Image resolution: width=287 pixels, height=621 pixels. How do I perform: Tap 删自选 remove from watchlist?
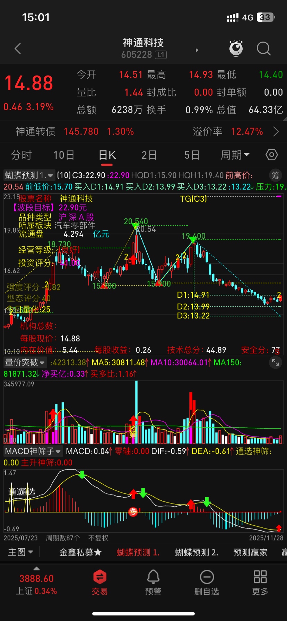pyautogui.click(x=207, y=582)
